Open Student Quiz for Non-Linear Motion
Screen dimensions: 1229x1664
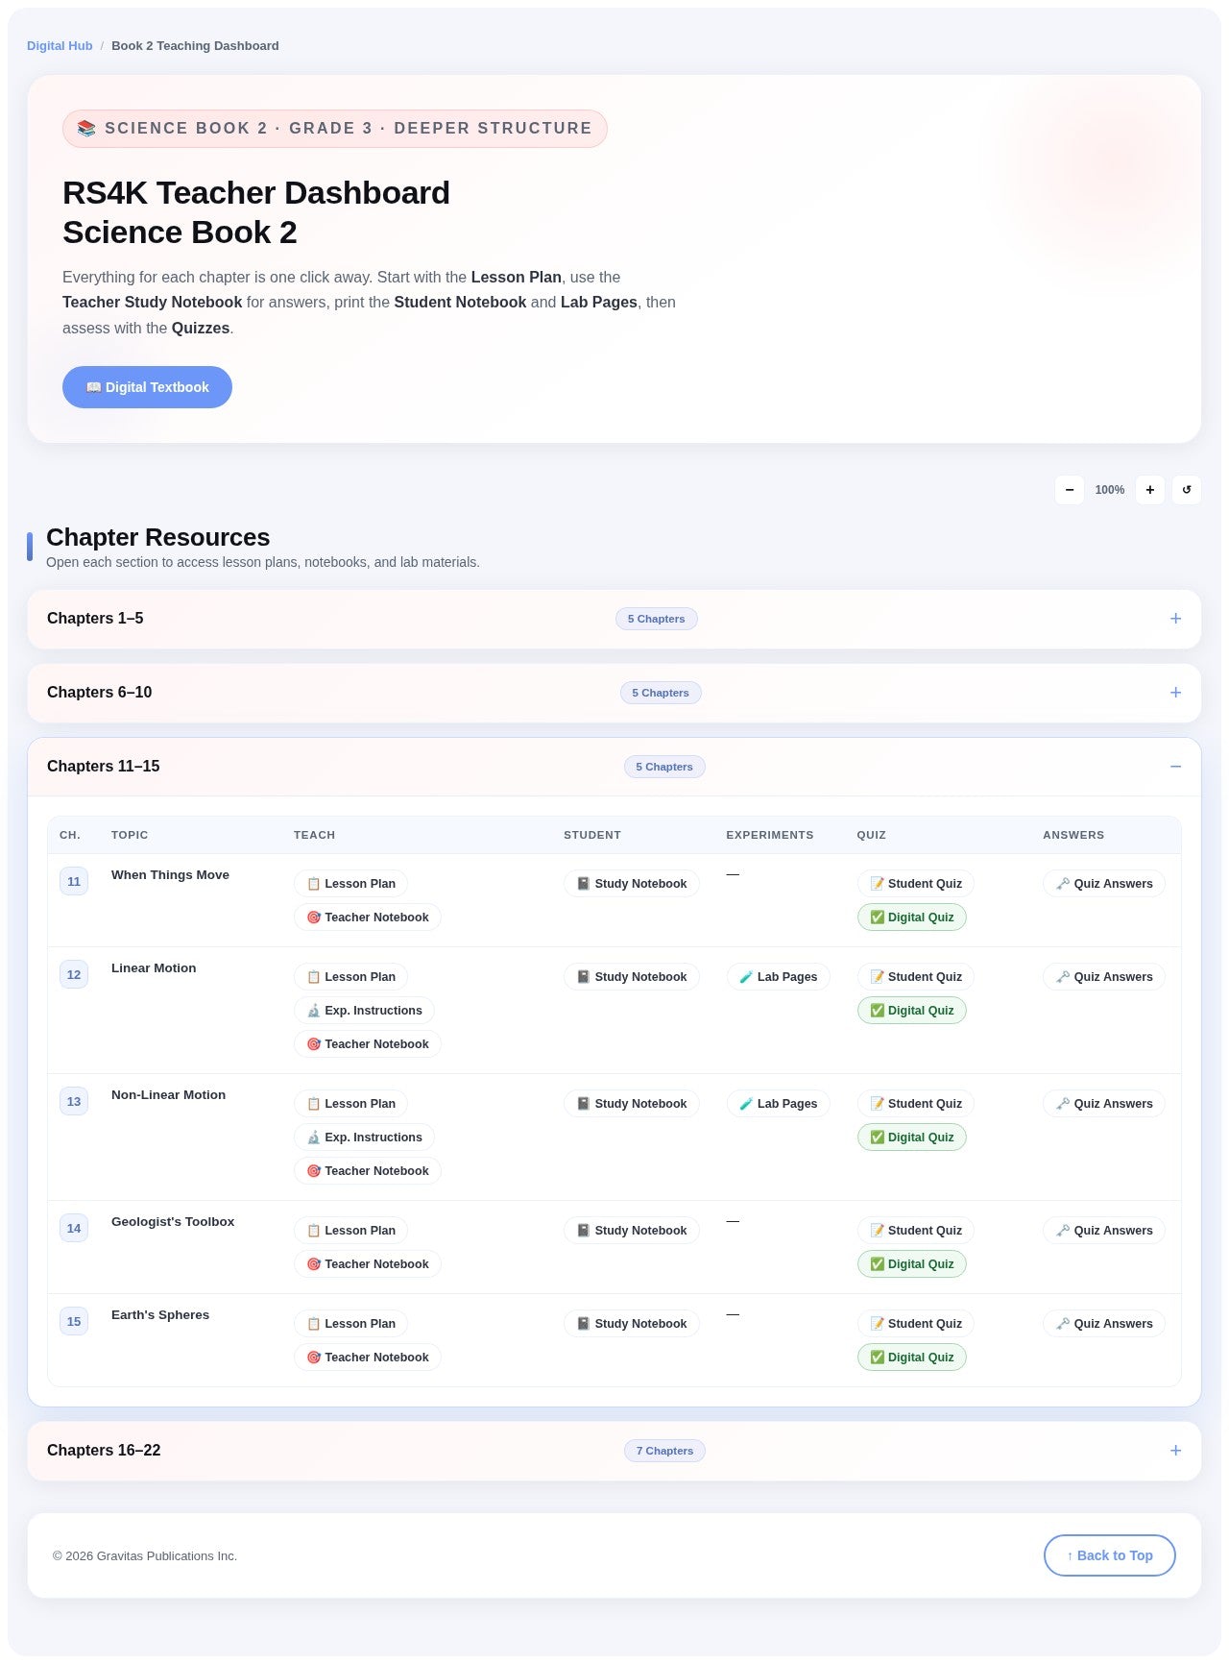tap(915, 1104)
